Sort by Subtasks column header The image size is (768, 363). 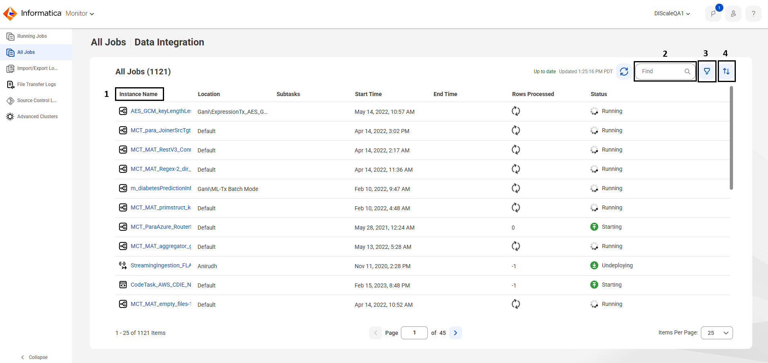[288, 94]
